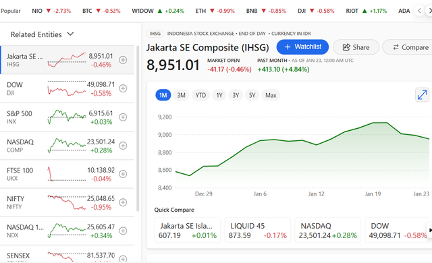Viewport: 432px width, 263px height.
Task: Expand the chart to full screen
Action: click(x=422, y=95)
